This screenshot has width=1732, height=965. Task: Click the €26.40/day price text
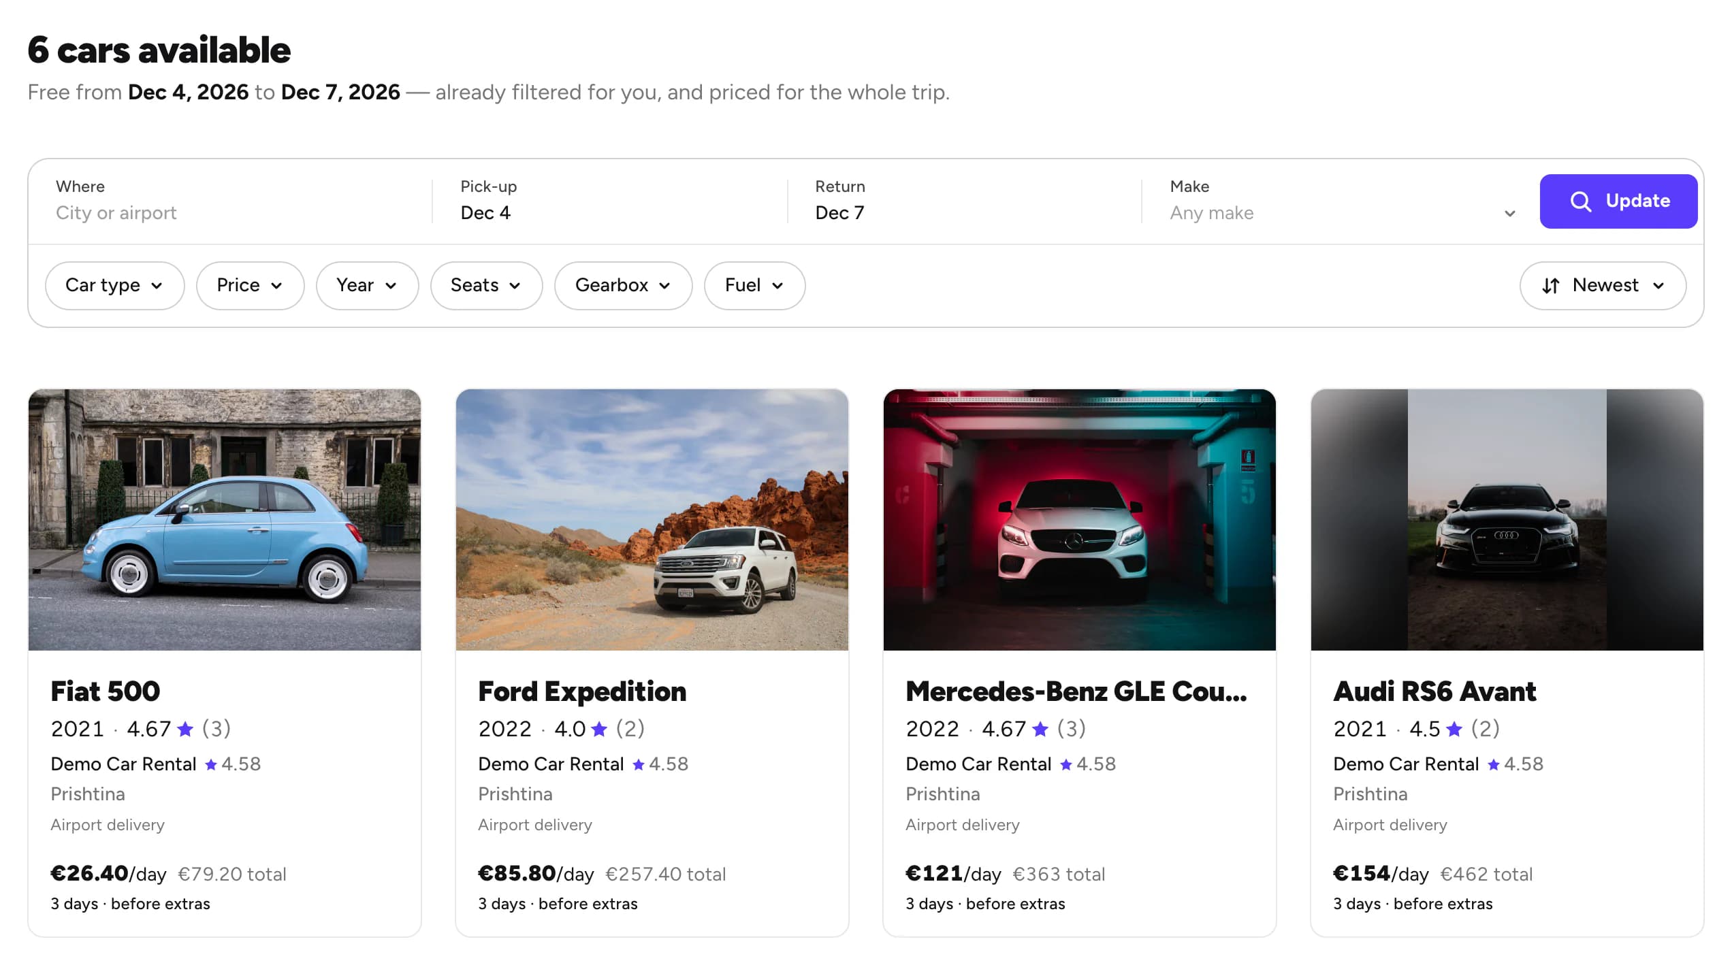(108, 874)
